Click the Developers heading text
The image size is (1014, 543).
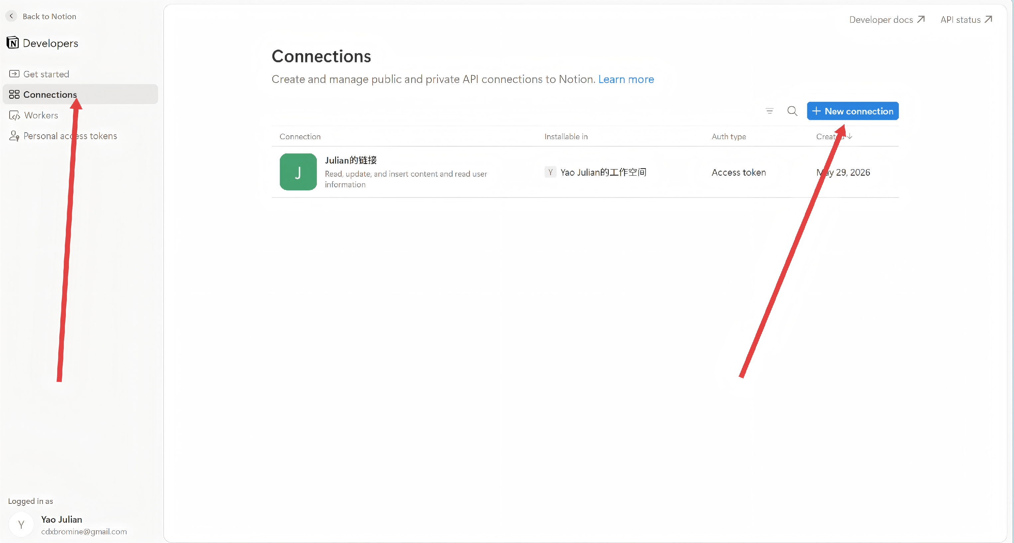51,43
